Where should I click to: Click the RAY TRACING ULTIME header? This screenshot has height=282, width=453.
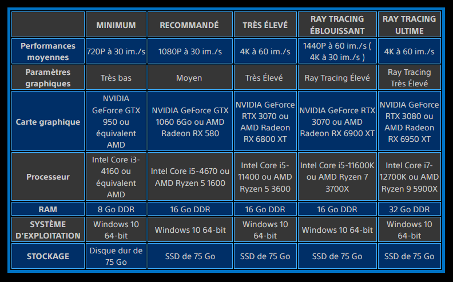coord(409,25)
